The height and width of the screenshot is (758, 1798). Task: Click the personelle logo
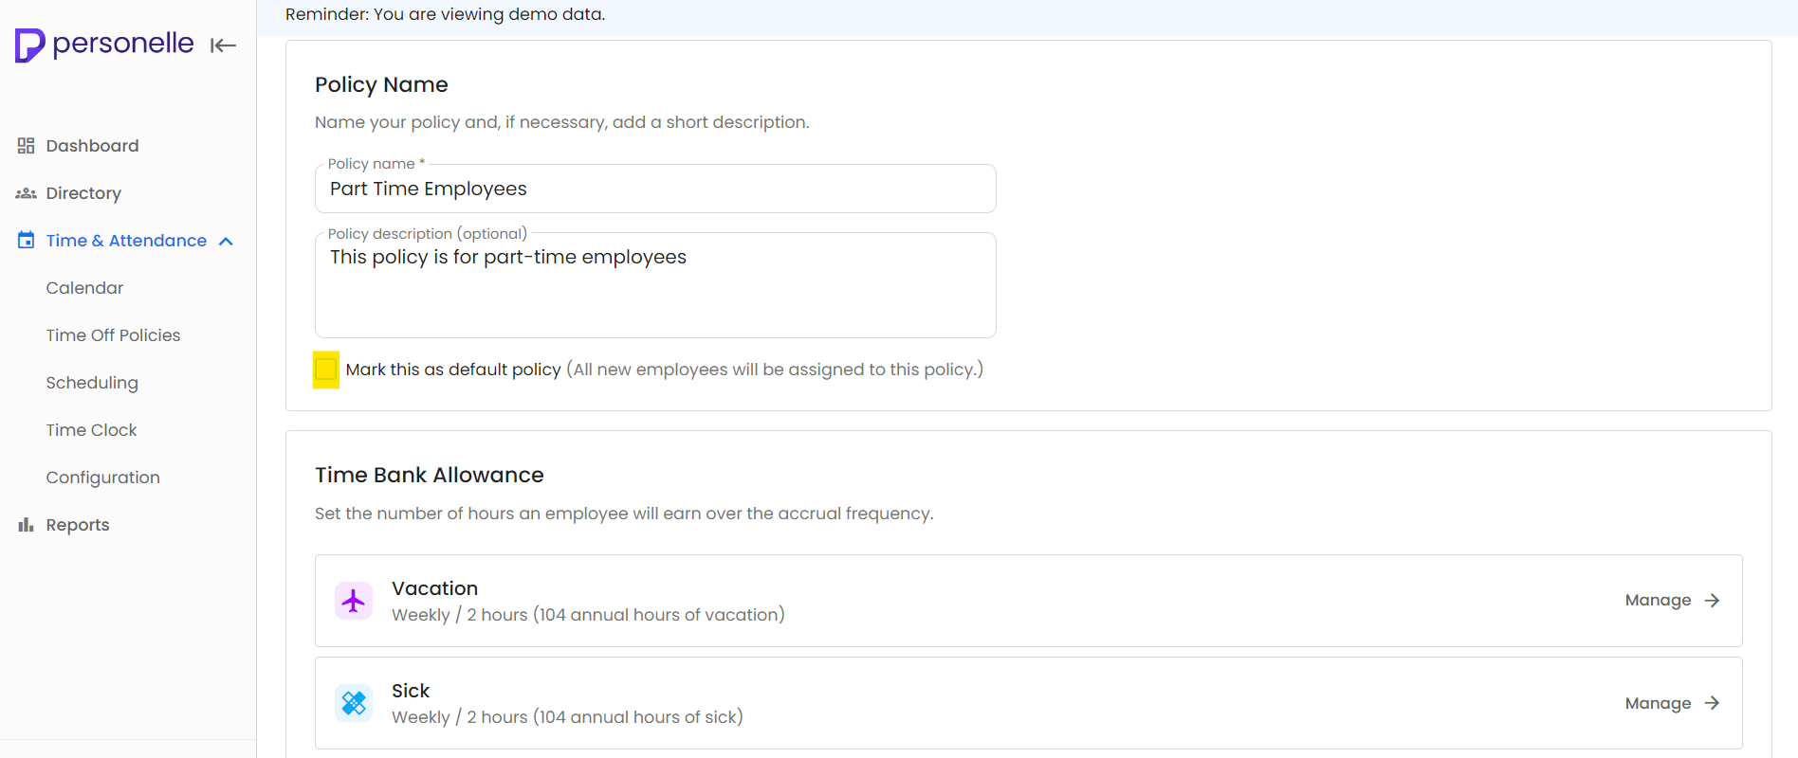click(104, 43)
